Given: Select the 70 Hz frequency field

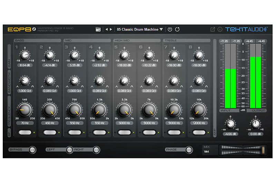Looking at the screenshot, I should [25, 123].
